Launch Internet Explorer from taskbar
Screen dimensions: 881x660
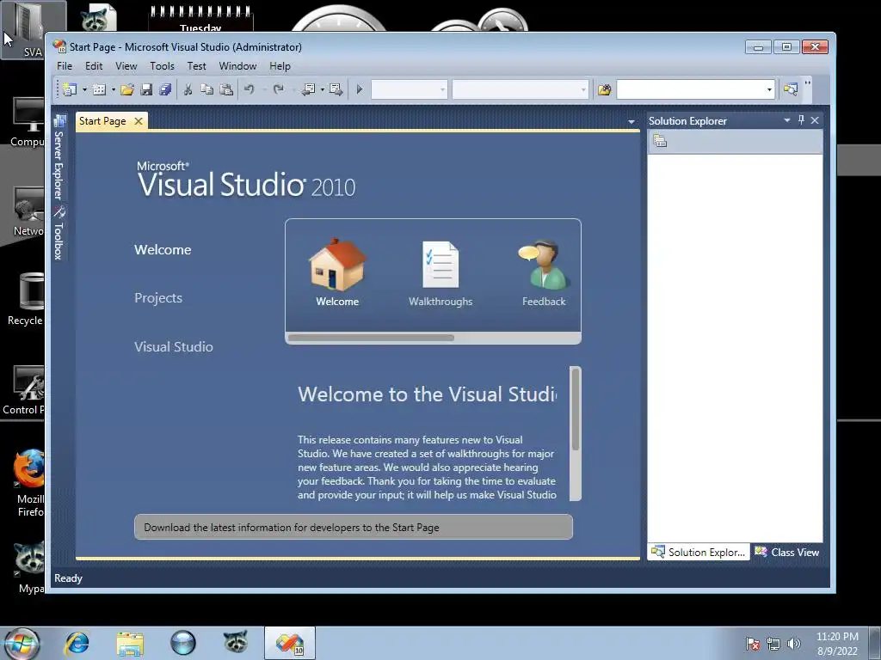point(77,643)
